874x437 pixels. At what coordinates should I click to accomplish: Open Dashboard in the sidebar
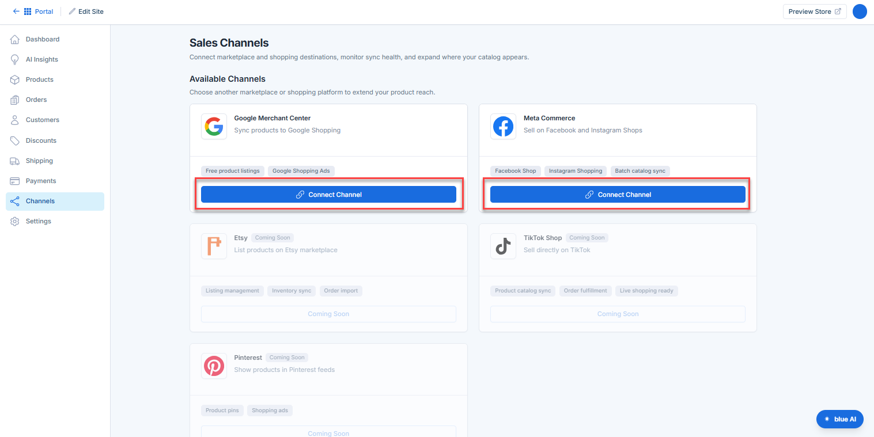55,39
